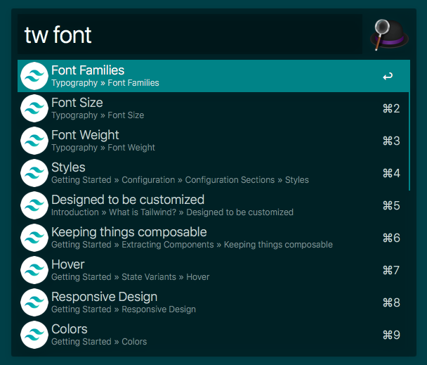
Task: Open 'Designed to be customized' result title
Action: click(128, 200)
